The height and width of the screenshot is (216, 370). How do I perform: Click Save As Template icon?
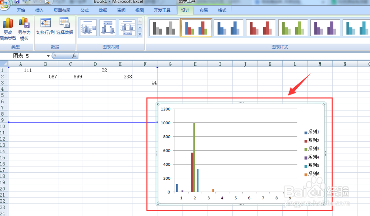click(24, 23)
